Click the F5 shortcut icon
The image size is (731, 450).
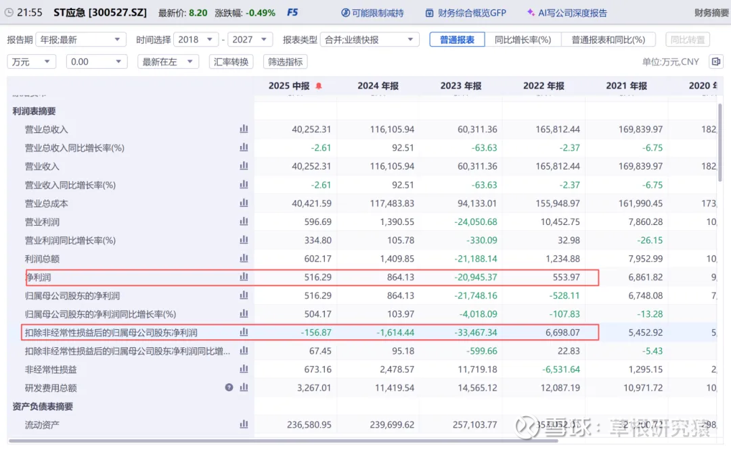point(292,13)
